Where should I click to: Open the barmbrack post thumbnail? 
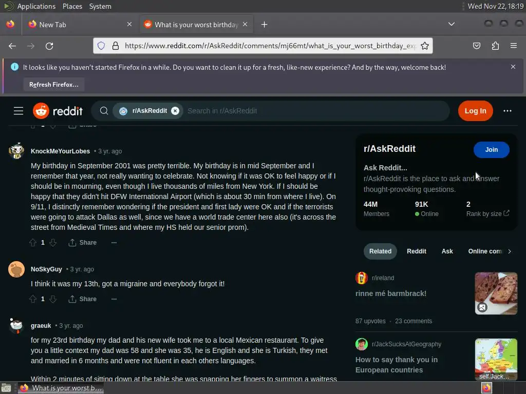click(x=496, y=293)
